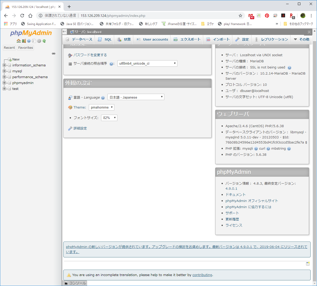Toggle the link-with-main-panel chain icon
This screenshot has width=317, height=286.
(54, 54)
